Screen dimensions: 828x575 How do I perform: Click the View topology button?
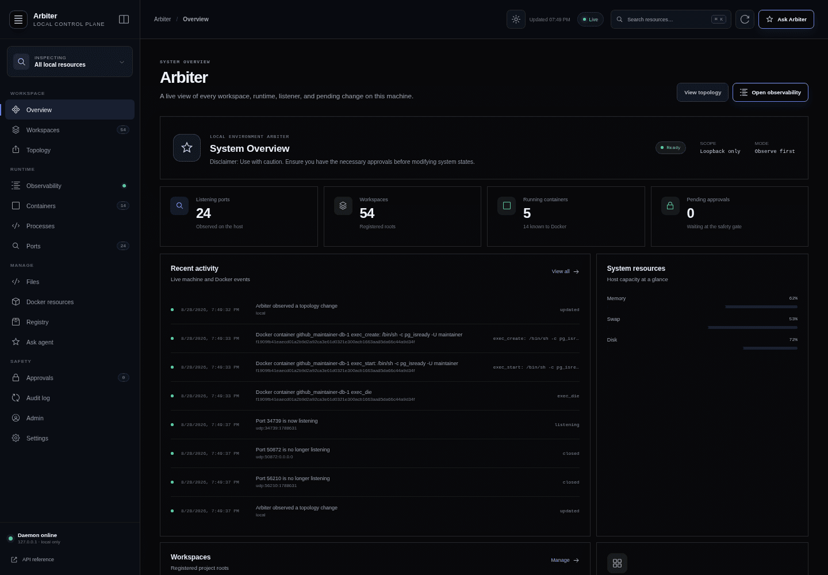tap(703, 93)
